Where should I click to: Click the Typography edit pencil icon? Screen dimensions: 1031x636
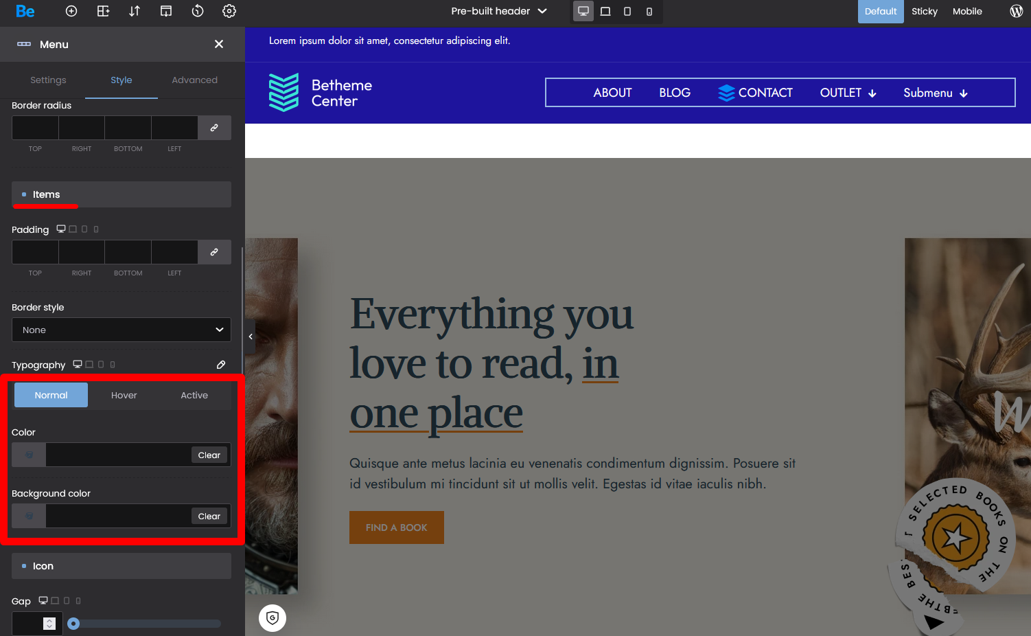[221, 365]
